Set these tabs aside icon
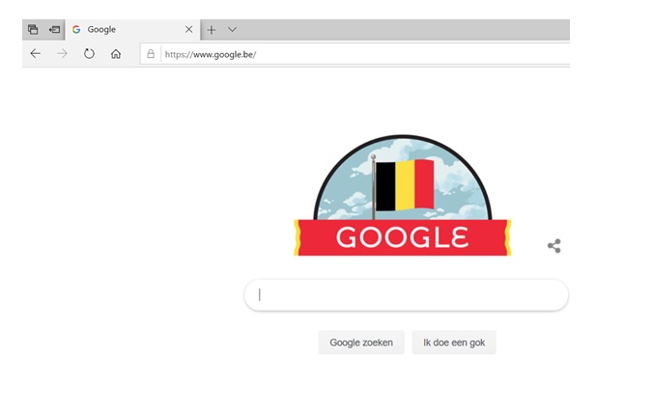The image size is (653, 411). tap(54, 30)
